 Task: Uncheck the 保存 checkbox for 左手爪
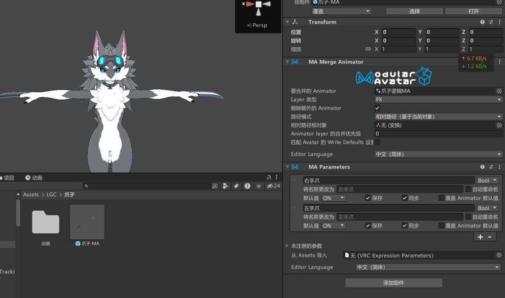(368, 225)
